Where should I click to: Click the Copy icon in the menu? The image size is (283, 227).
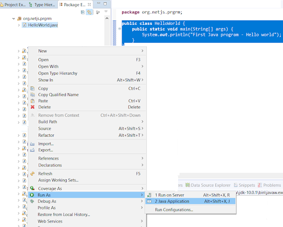pyautogui.click(x=32, y=88)
